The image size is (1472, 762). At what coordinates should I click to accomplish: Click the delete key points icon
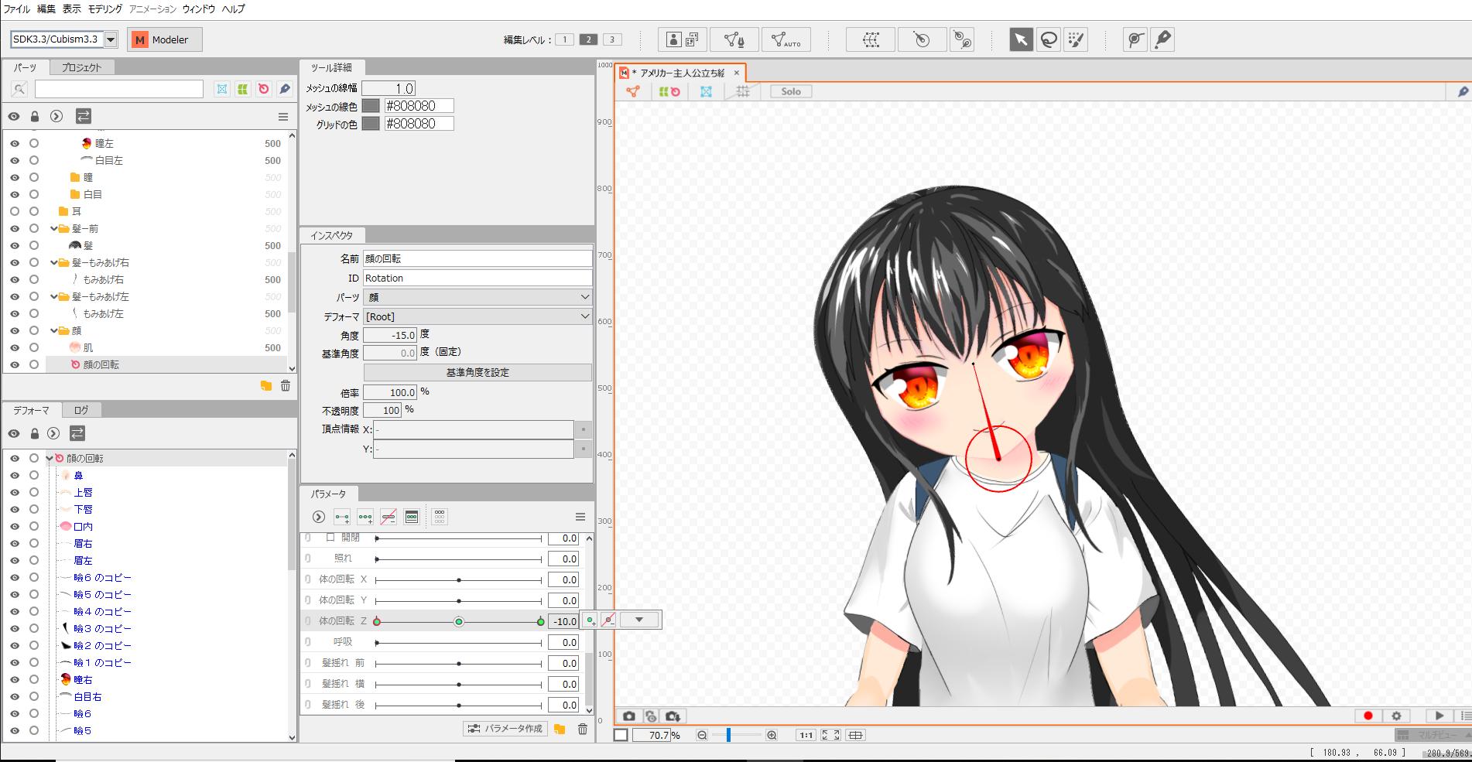(x=389, y=517)
